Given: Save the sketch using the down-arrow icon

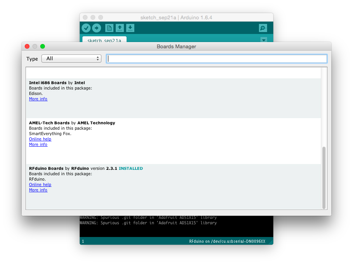Looking at the screenshot, I should (x=130, y=28).
